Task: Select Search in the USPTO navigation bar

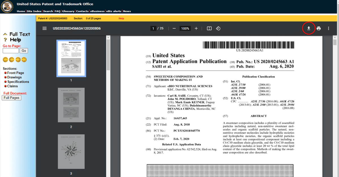Action: [x=48, y=11]
